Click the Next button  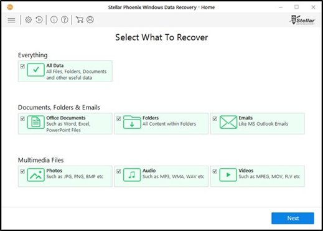(x=293, y=219)
